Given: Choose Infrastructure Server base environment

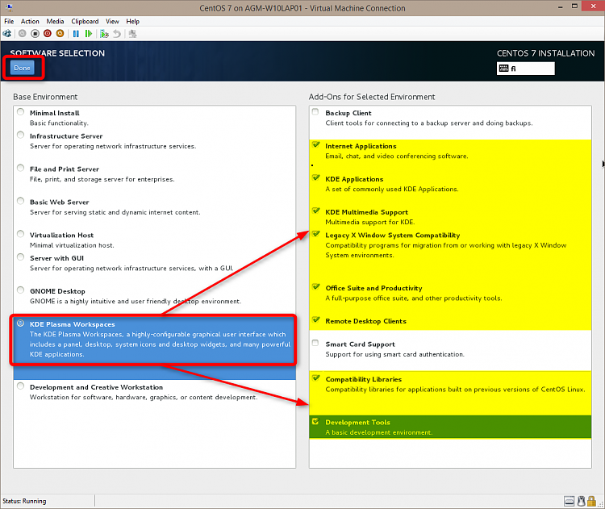Looking at the screenshot, I should click(x=20, y=135).
